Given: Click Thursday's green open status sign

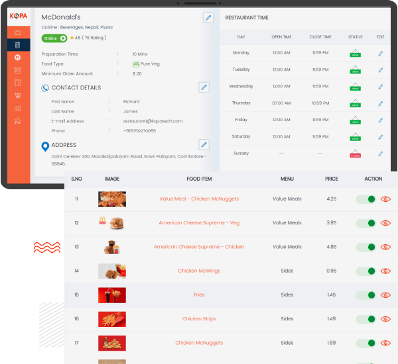Looking at the screenshot, I should (355, 103).
